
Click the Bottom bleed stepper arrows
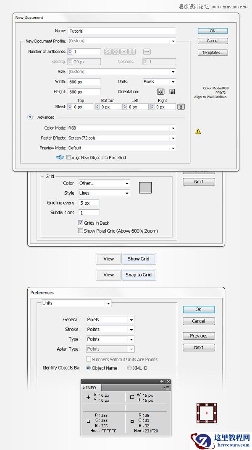(x=97, y=107)
